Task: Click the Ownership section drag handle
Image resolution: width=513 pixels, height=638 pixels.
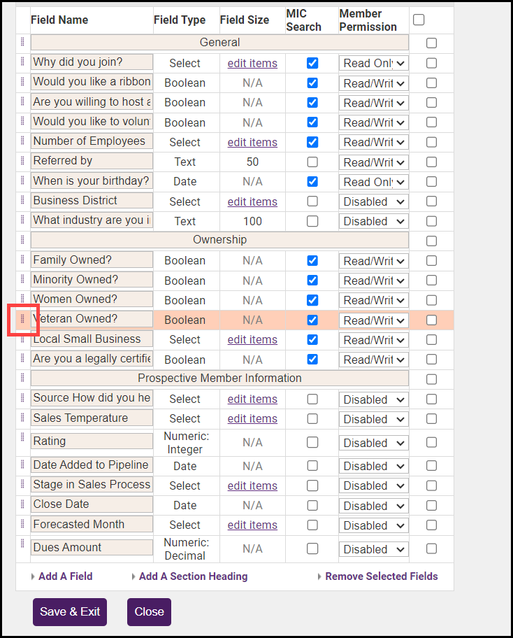Action: tap(22, 239)
